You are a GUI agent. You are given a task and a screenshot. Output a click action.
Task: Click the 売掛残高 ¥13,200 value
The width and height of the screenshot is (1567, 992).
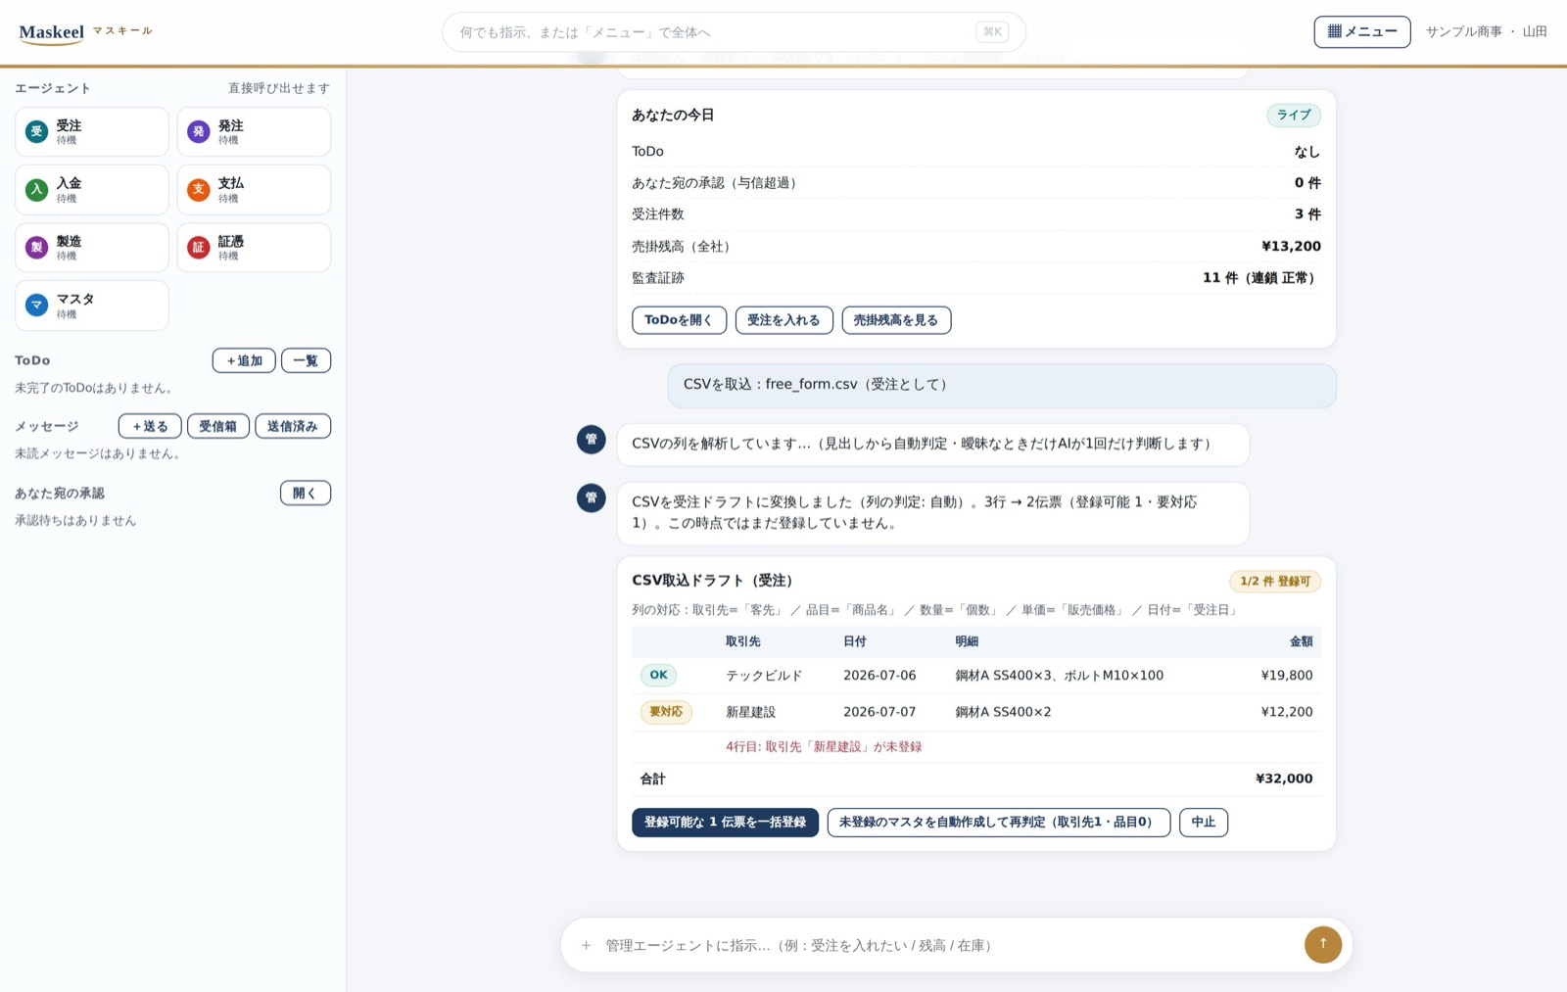(x=1291, y=247)
